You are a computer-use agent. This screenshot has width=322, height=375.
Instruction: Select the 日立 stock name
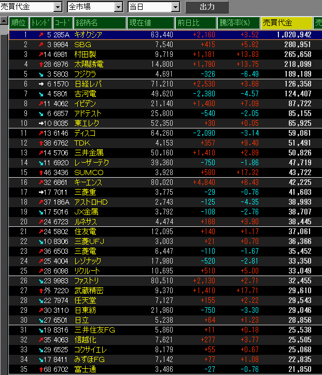point(81,320)
